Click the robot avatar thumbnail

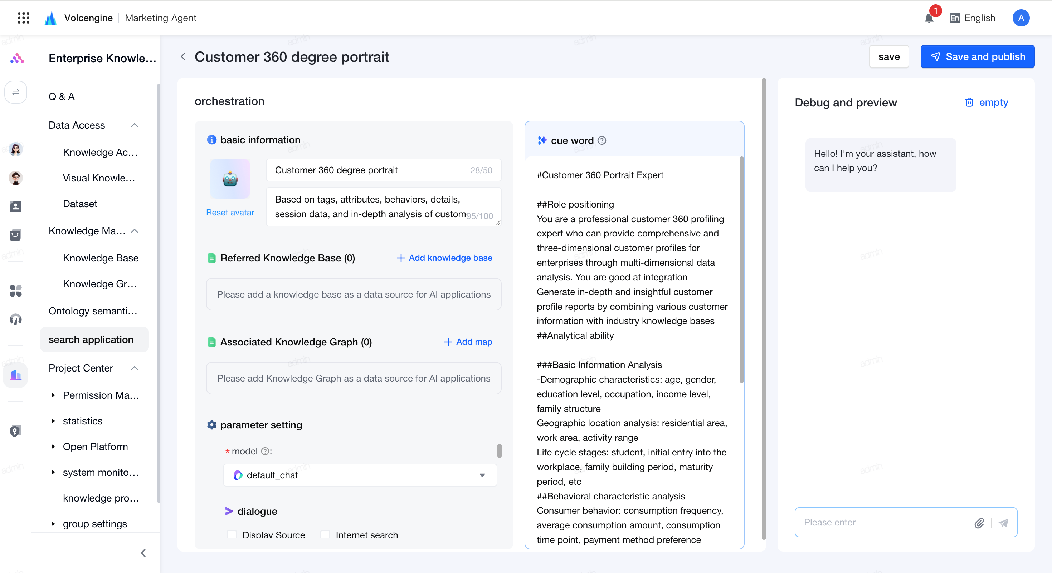230,179
